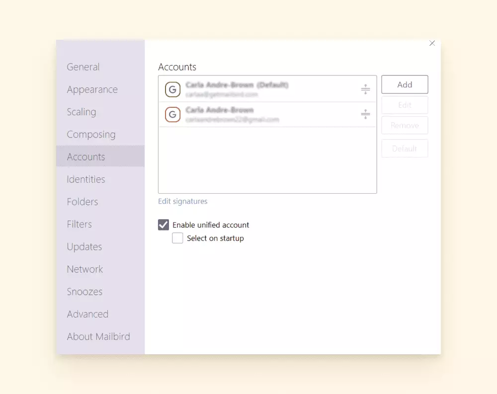This screenshot has height=394, width=497.
Task: View the Snoozes settings
Action: [x=84, y=292]
